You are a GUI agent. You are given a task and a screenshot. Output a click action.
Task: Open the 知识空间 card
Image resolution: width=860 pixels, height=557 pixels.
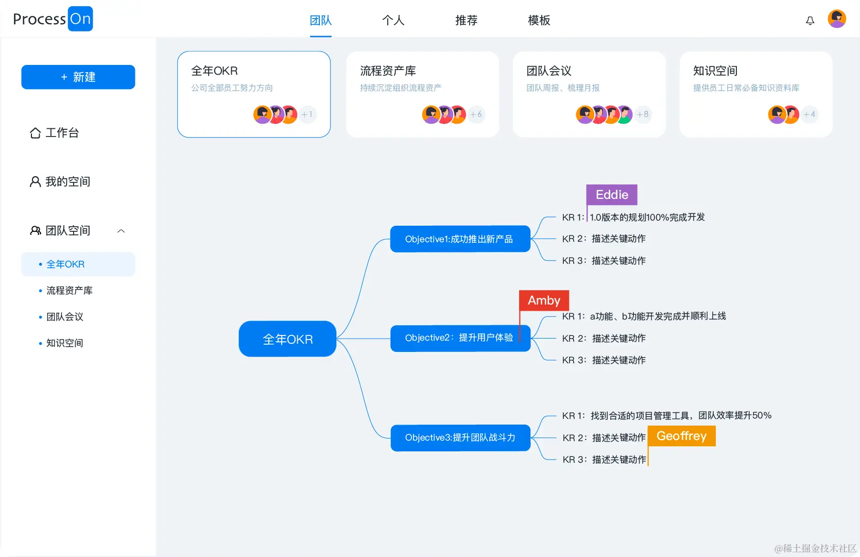pos(755,94)
